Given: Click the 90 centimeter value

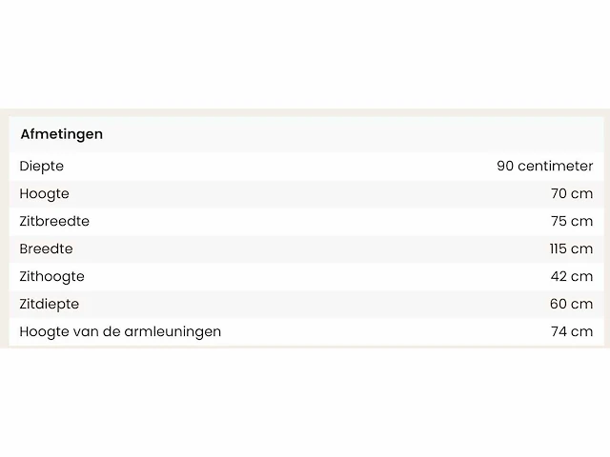Looking at the screenshot, I should click(544, 166).
